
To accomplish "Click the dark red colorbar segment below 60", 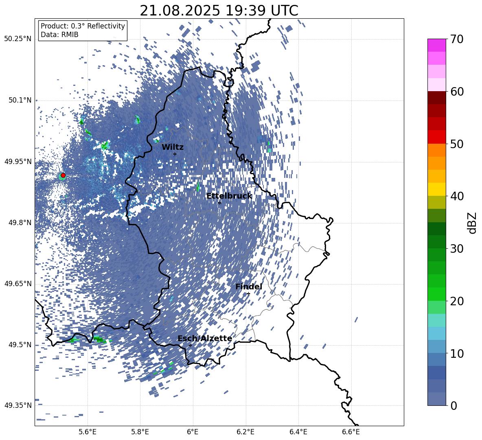I will (436, 98).
